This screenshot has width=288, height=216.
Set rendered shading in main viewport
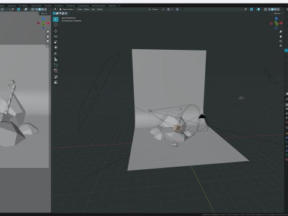[x=278, y=10]
